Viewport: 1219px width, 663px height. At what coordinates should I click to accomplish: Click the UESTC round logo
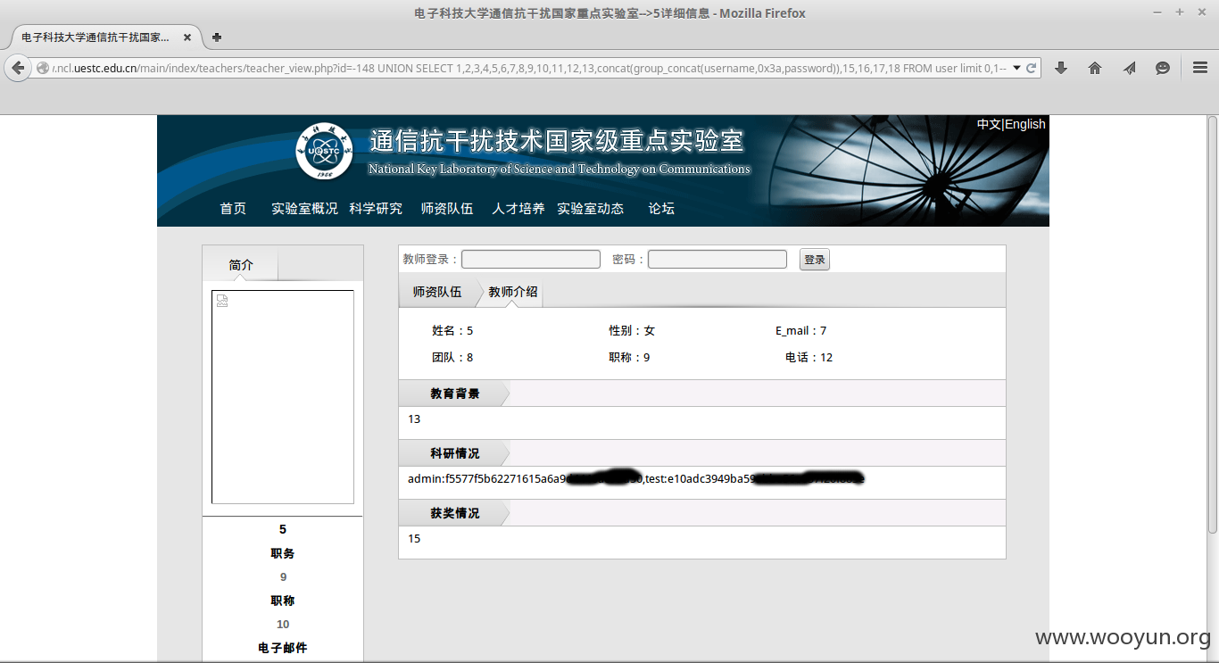click(324, 151)
